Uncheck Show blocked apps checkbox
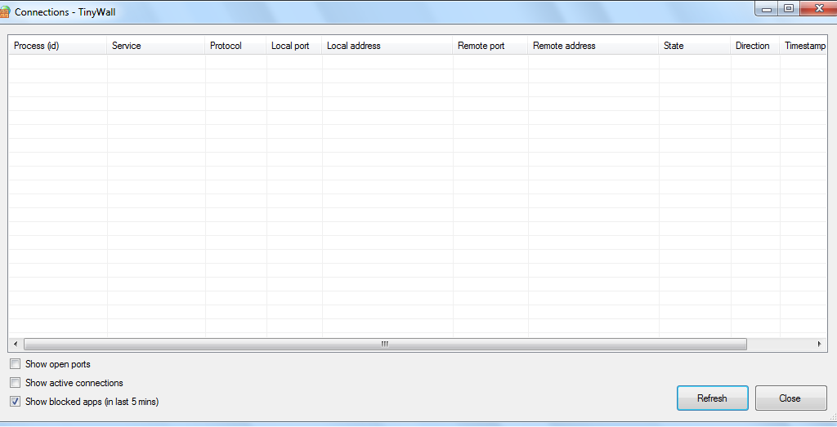 click(x=16, y=402)
